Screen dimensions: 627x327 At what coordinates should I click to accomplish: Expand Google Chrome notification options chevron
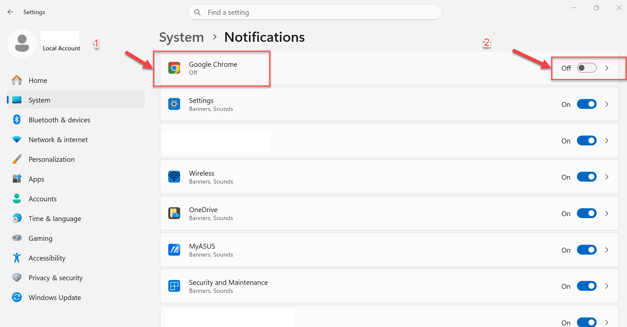coord(607,68)
